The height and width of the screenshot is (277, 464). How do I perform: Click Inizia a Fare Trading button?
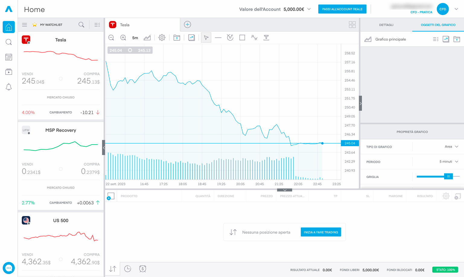(321, 232)
